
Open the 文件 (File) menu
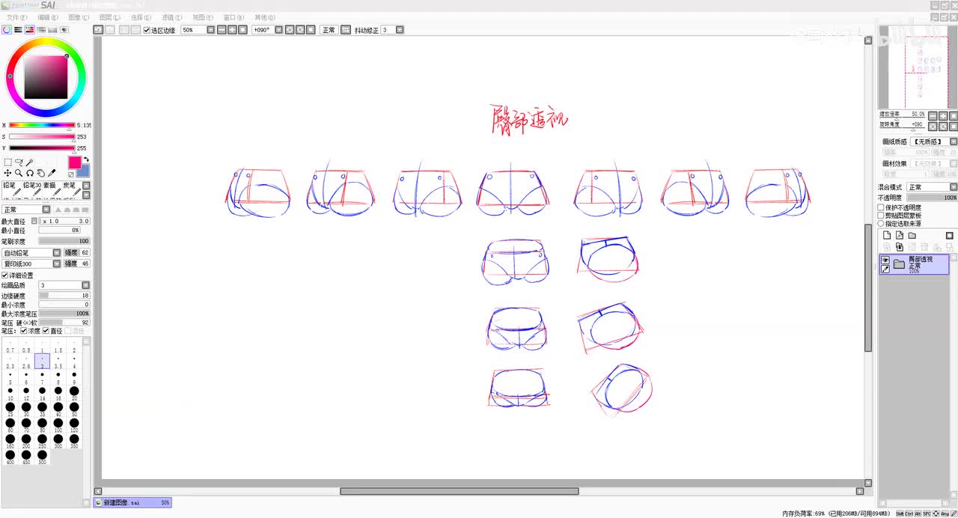point(16,17)
